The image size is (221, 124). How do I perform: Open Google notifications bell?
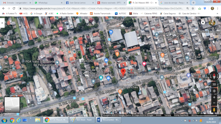tap(203, 23)
